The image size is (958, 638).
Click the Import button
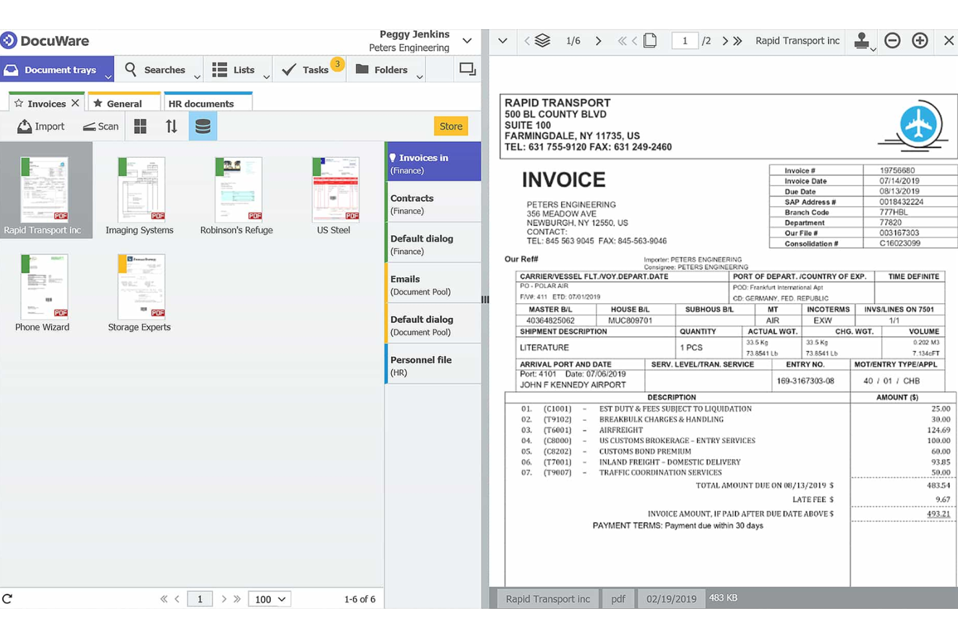pos(41,126)
